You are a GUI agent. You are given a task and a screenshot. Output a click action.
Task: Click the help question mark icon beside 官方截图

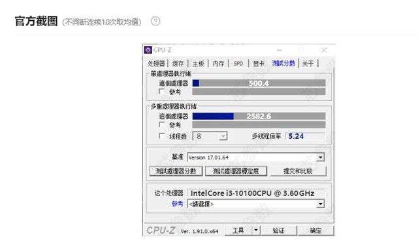pyautogui.click(x=155, y=21)
